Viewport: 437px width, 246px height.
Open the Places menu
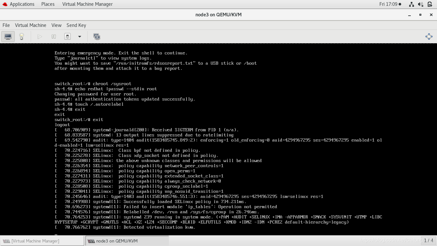point(48,4)
